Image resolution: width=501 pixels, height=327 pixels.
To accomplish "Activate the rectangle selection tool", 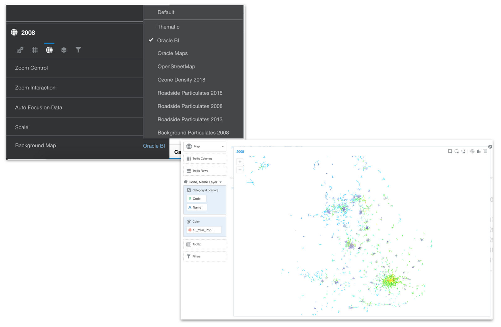I will tap(450, 152).
